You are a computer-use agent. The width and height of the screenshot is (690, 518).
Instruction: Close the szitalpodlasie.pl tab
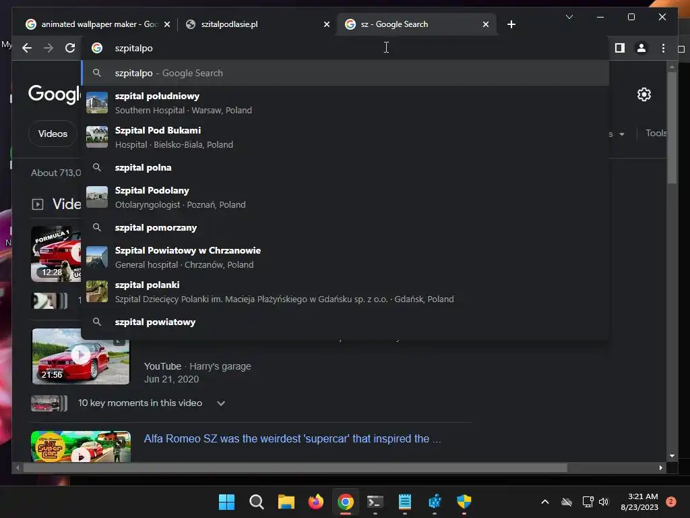point(327,24)
